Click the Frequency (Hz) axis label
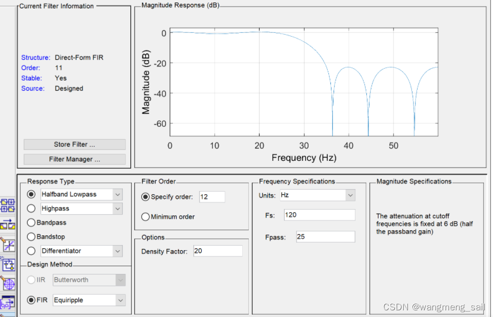This screenshot has height=317, width=493. 304,157
